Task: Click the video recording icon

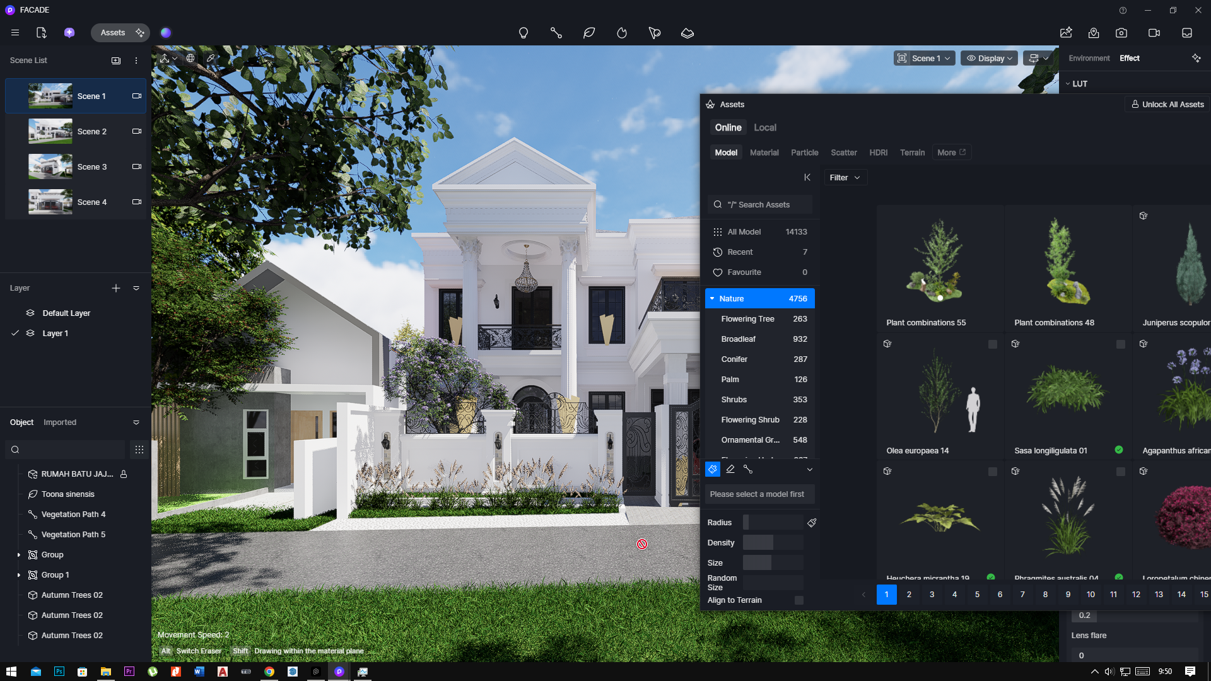Action: [1154, 33]
